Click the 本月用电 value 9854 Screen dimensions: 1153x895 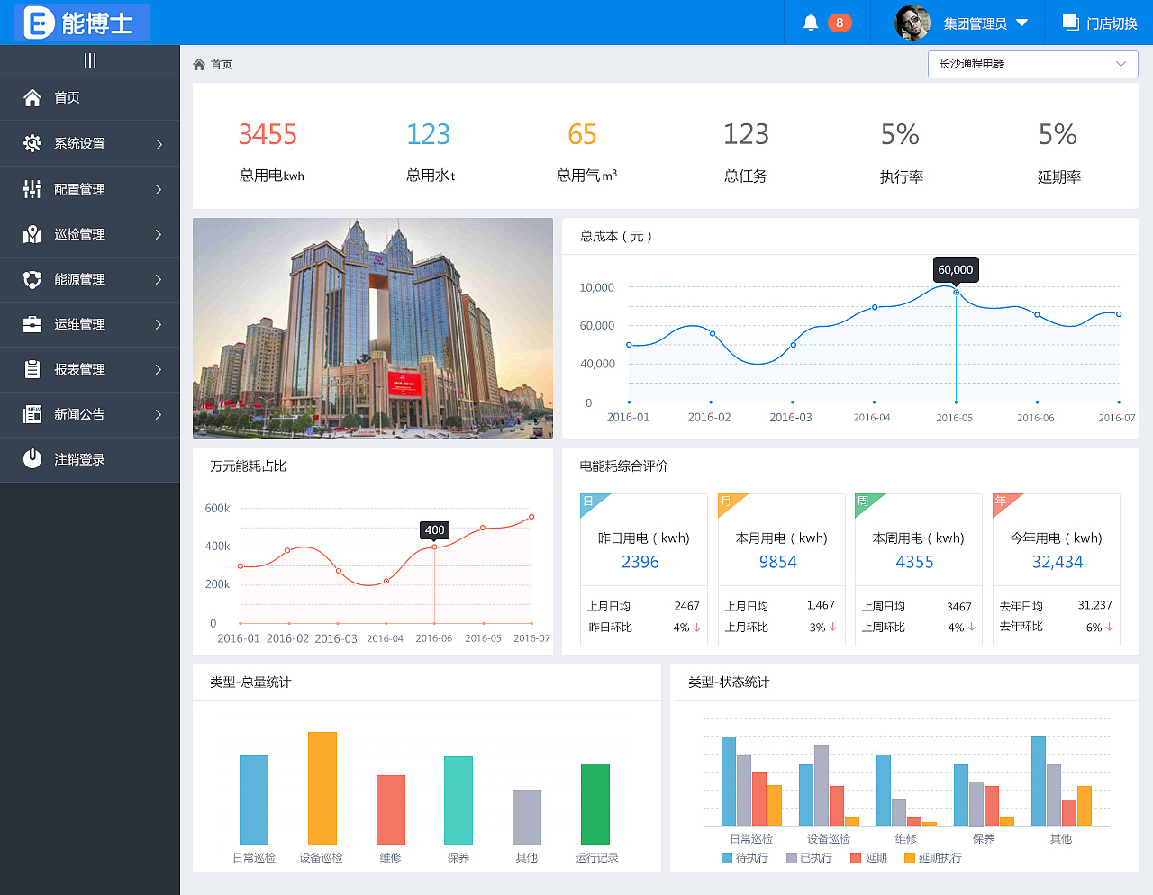pyautogui.click(x=777, y=562)
